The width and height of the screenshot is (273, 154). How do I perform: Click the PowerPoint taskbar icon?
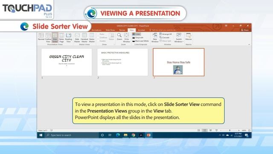pyautogui.click(x=148, y=135)
